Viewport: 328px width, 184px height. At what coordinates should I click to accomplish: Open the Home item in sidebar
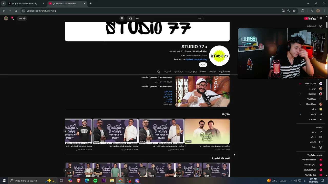click(314, 26)
